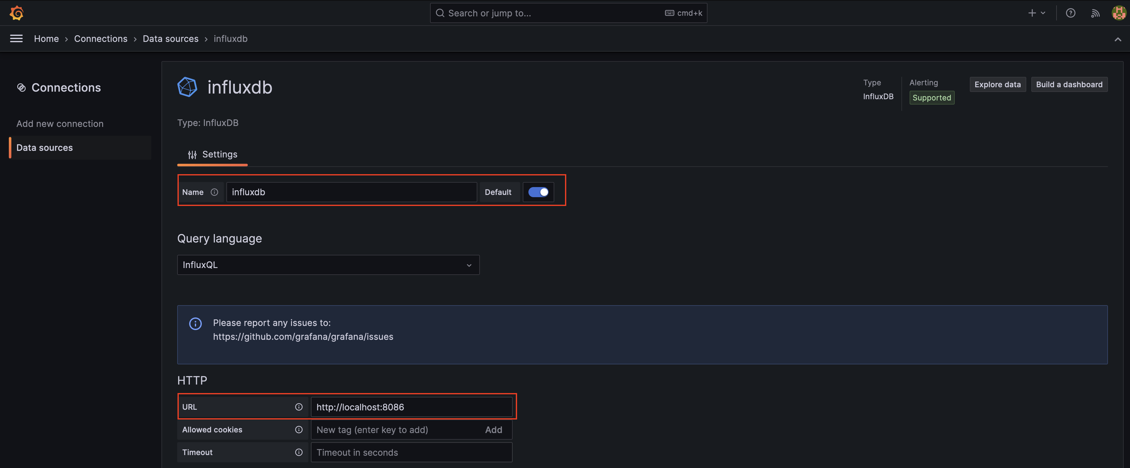Click the Name field info icon
The height and width of the screenshot is (468, 1130).
[214, 192]
